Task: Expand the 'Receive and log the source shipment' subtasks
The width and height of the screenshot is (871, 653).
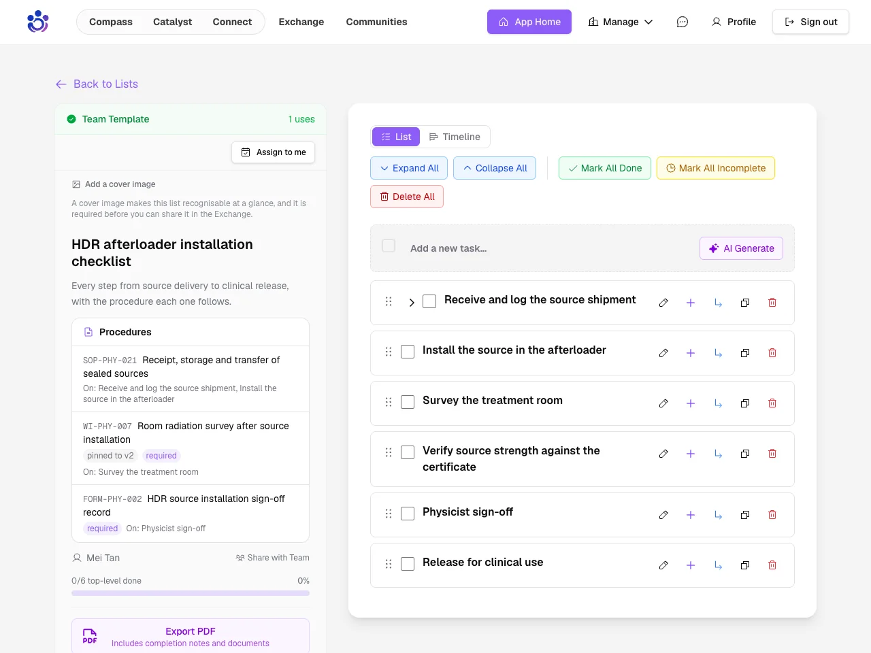Action: (412, 303)
